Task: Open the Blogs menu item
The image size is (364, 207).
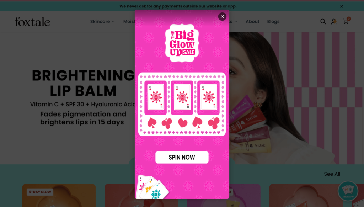Action: coord(273,21)
